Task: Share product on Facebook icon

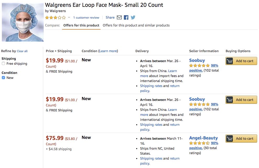Action: pos(126,18)
